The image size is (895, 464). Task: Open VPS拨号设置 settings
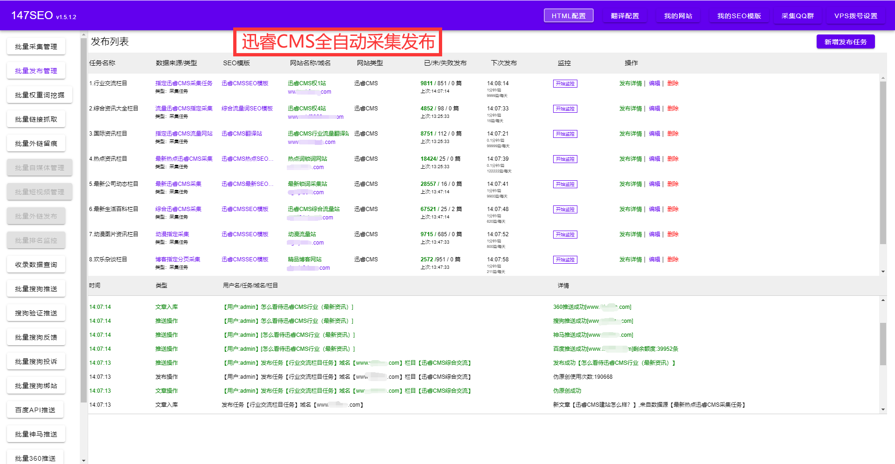[x=856, y=15]
